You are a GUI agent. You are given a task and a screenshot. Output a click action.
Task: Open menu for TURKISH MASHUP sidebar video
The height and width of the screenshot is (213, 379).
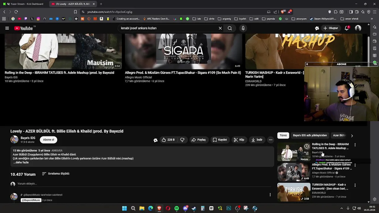[355, 185]
